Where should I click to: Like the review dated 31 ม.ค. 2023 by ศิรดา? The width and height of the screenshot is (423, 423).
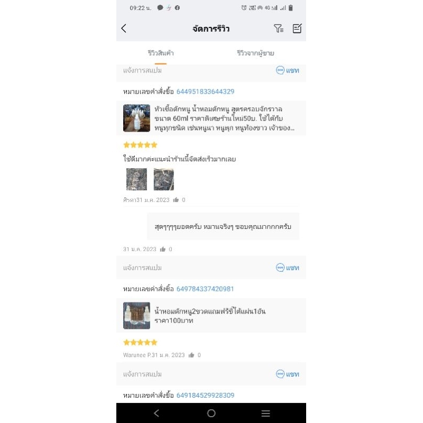pos(176,200)
